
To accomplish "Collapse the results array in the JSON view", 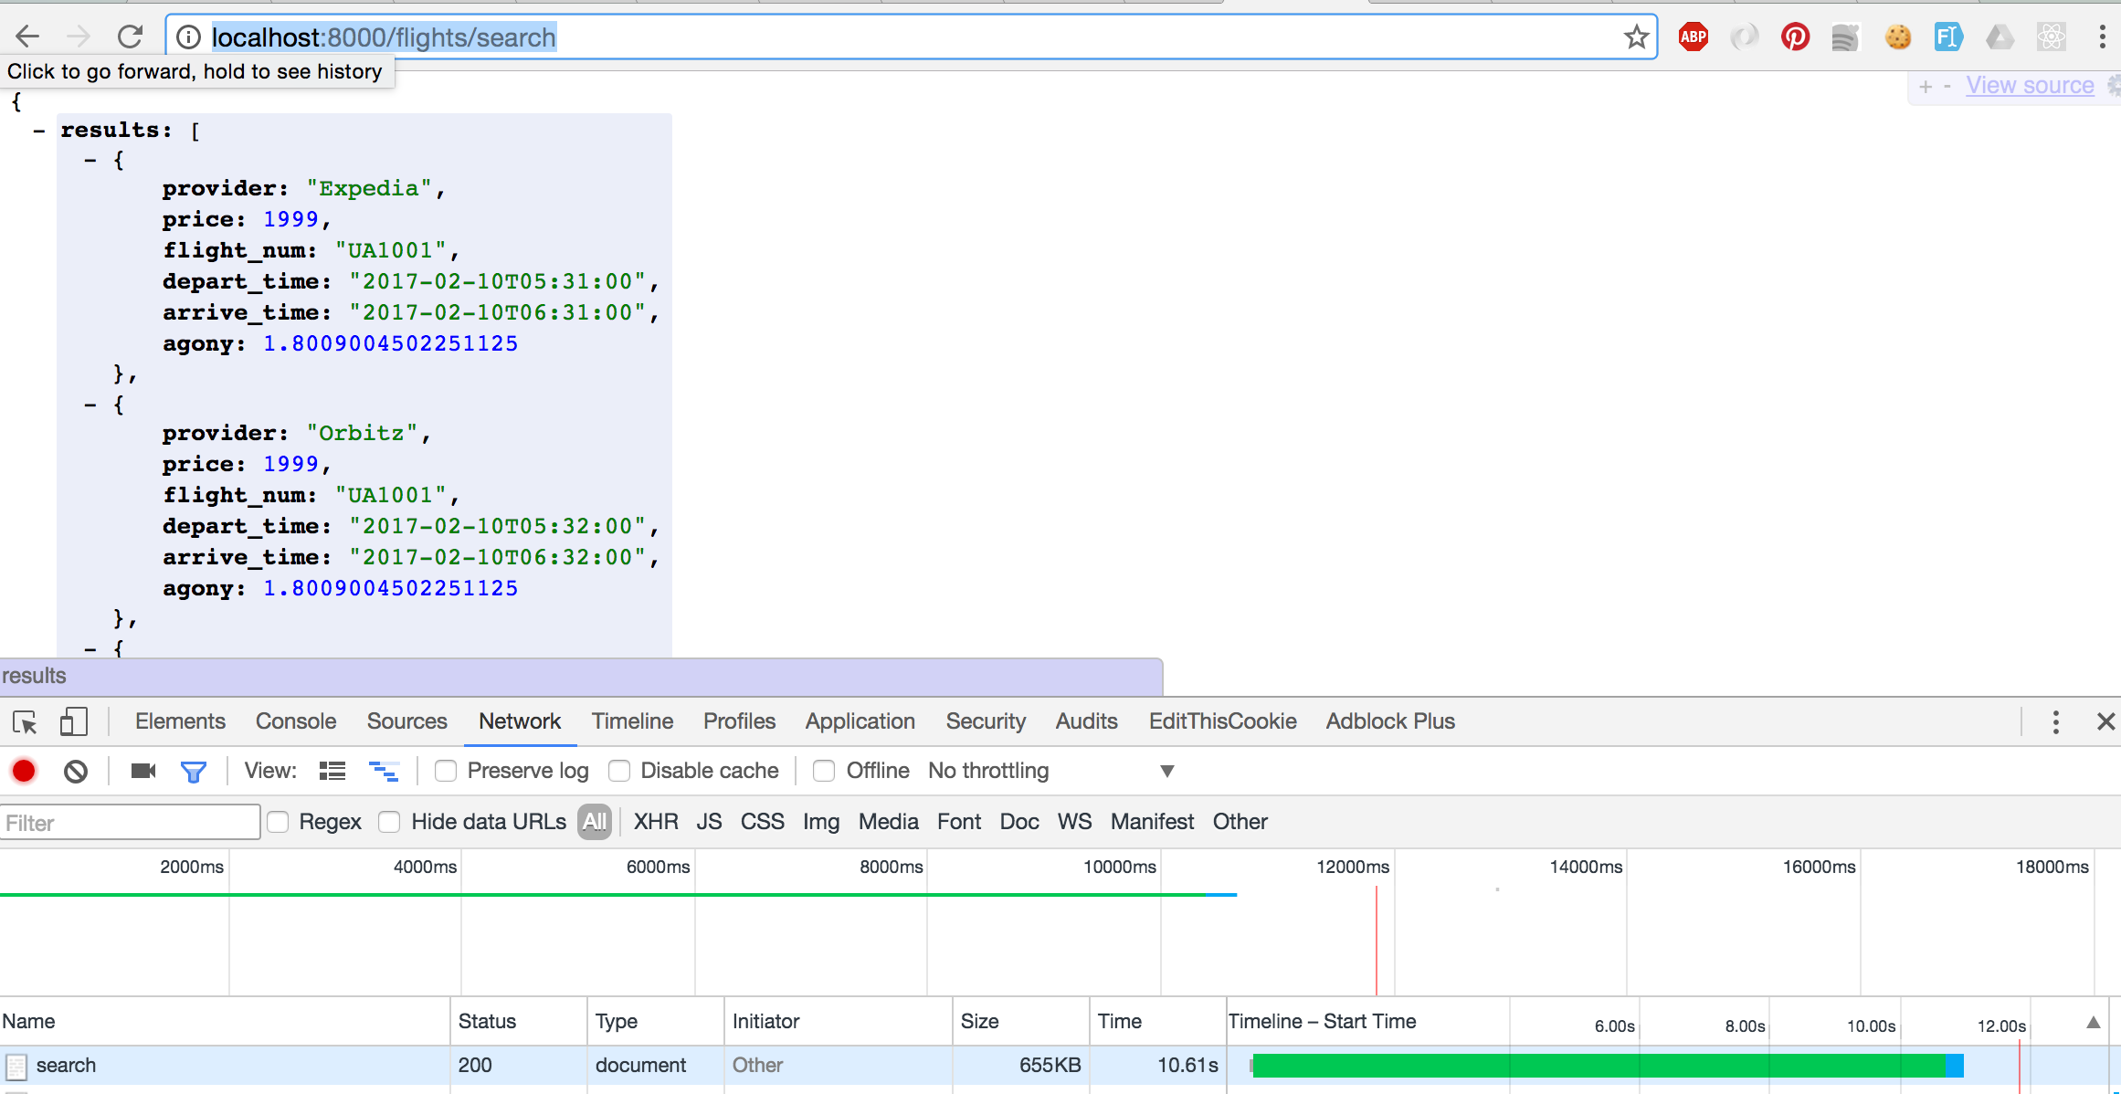I will point(38,131).
